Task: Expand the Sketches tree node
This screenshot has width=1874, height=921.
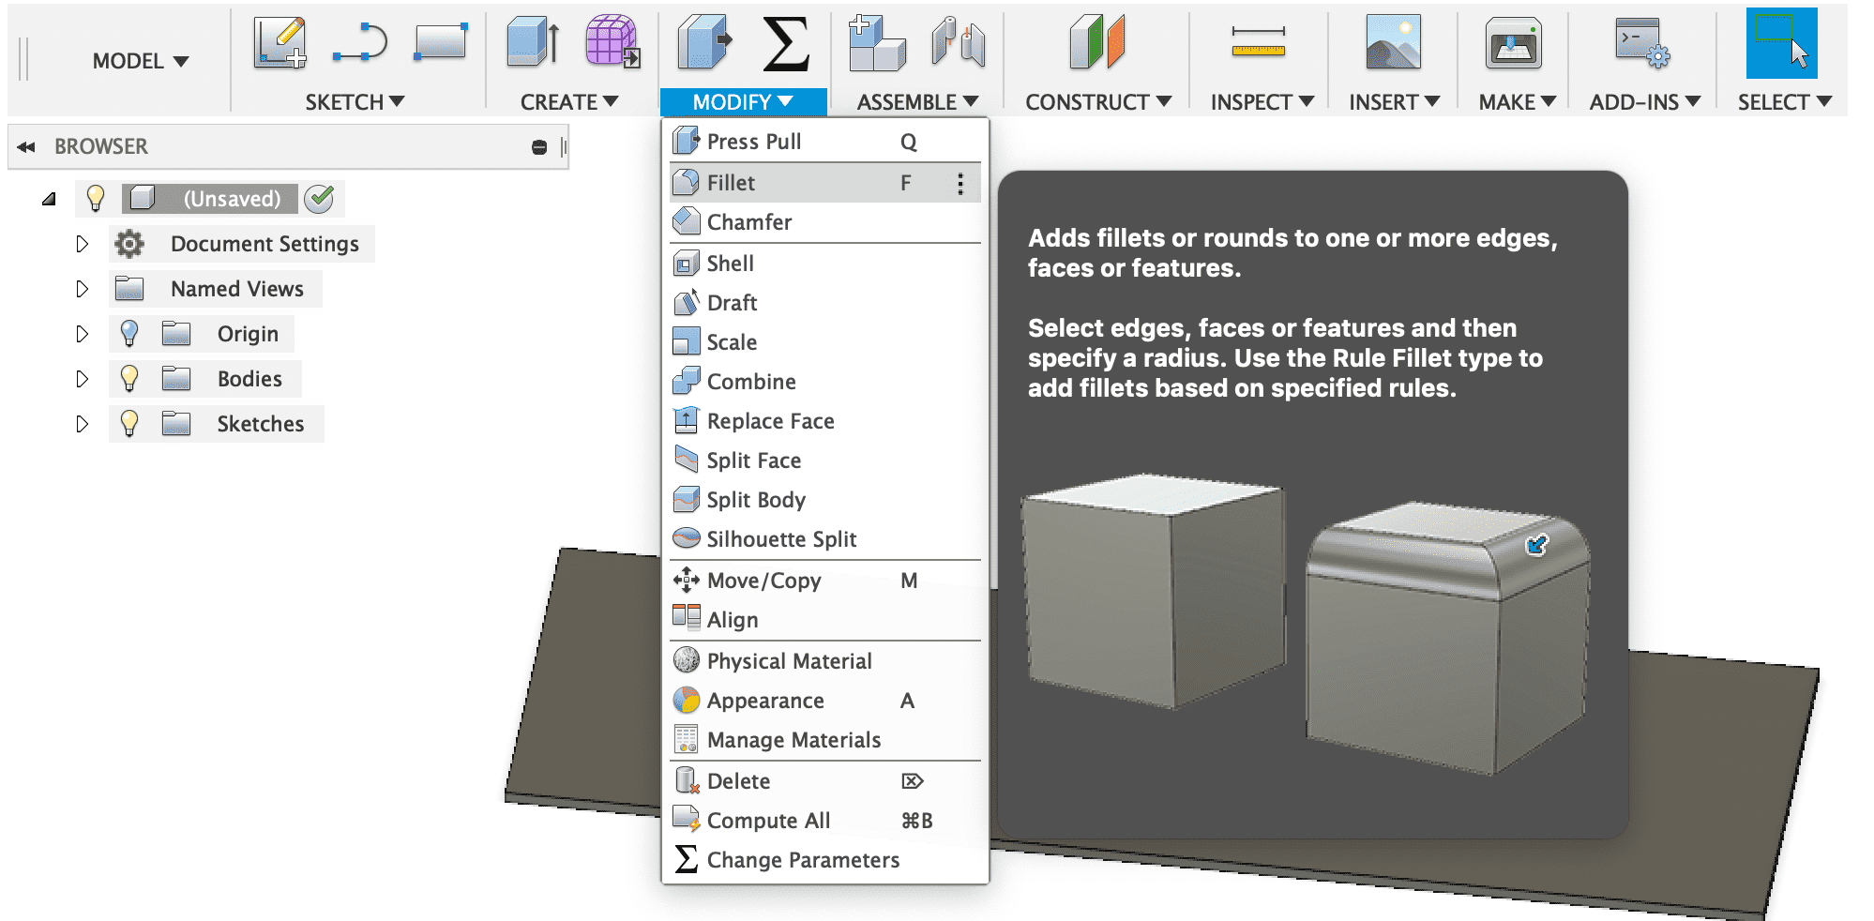Action: pos(83,424)
